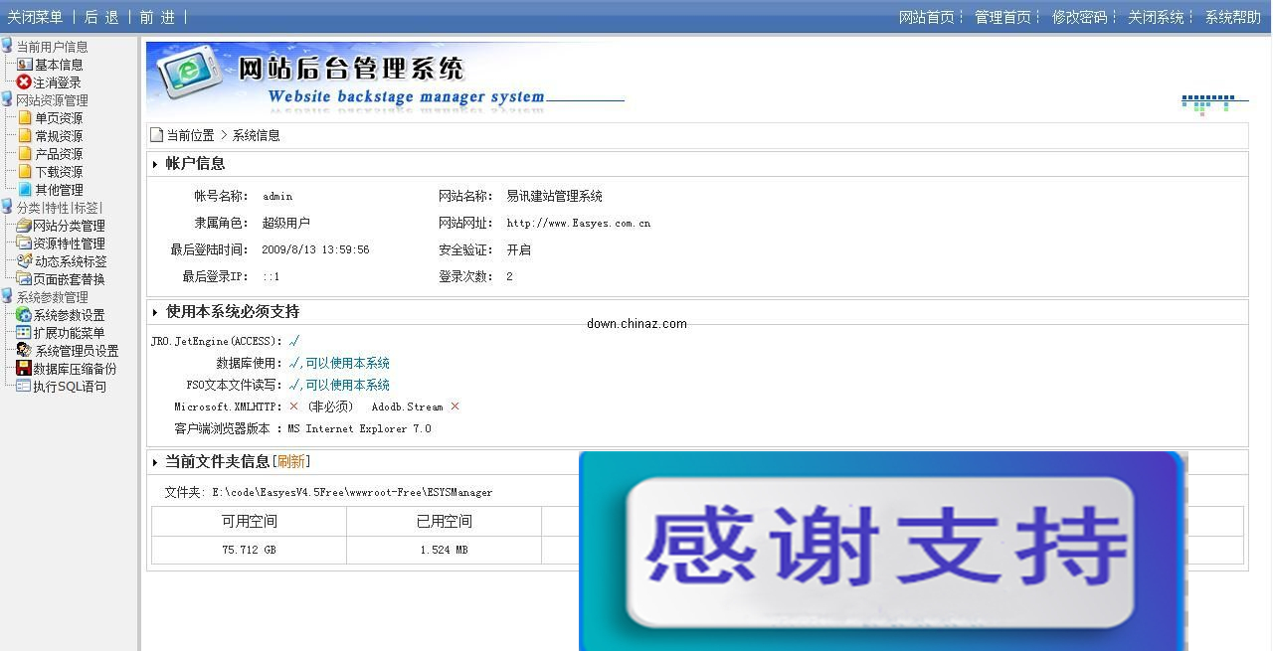Open 修改密码 from the top bar
The height and width of the screenshot is (651, 1273).
pos(1079,17)
